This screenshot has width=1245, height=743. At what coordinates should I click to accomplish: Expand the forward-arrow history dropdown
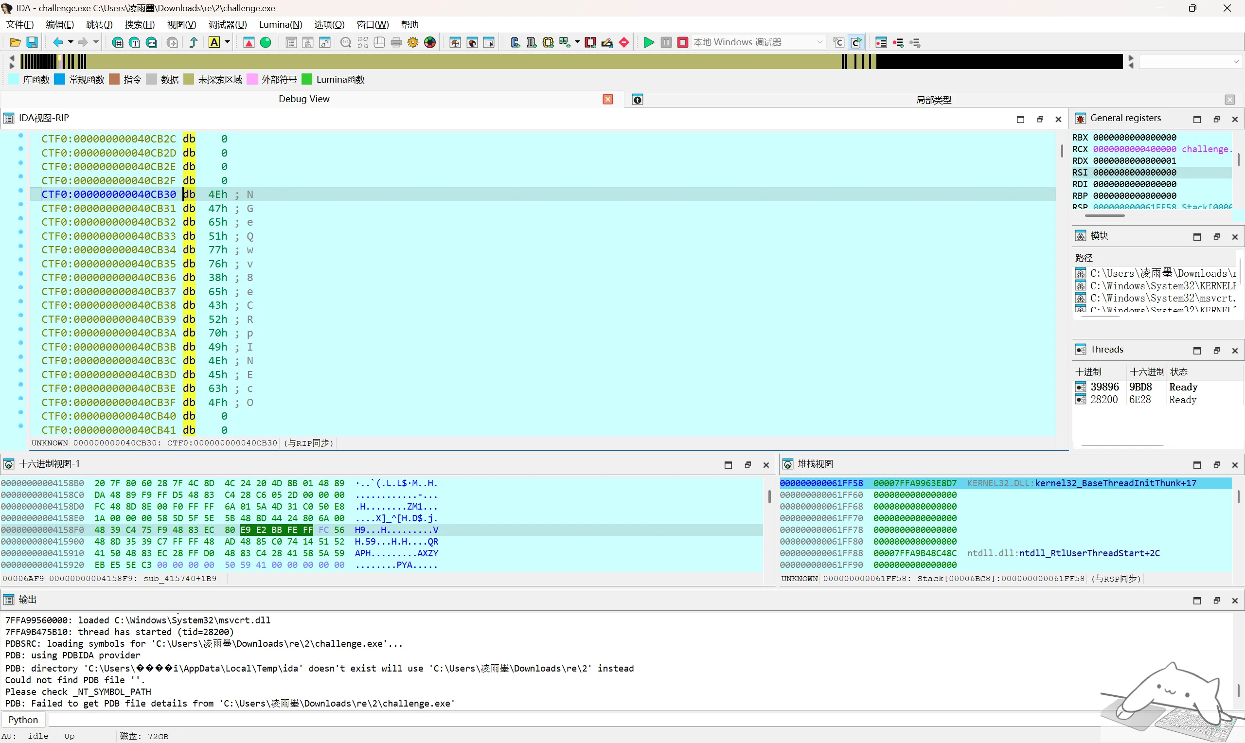[x=96, y=43]
